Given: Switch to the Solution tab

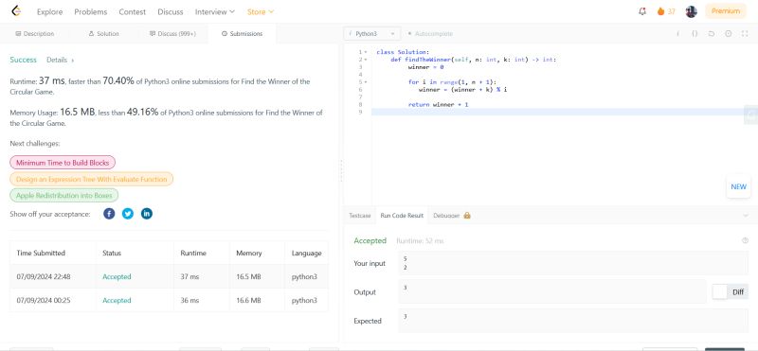Looking at the screenshot, I should pyautogui.click(x=104, y=34).
